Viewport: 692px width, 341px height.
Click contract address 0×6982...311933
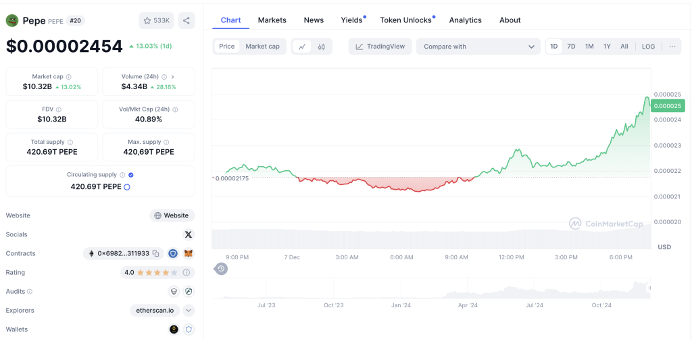point(124,254)
